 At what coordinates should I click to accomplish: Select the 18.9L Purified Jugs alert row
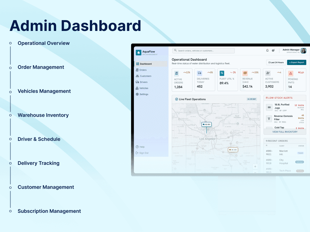click(x=285, y=108)
